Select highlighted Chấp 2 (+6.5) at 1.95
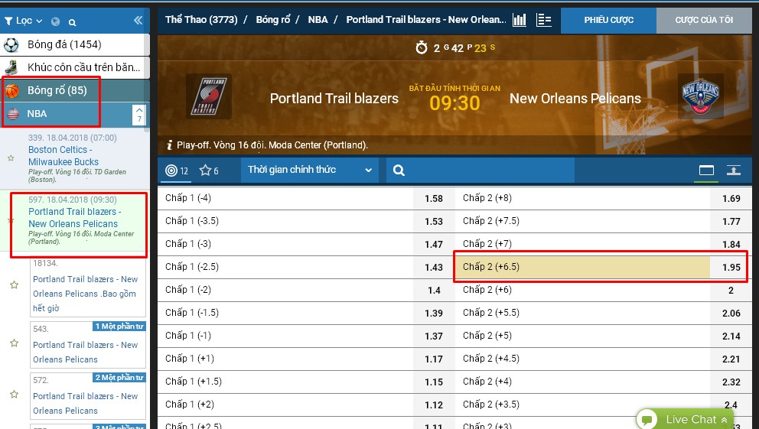Viewport: 759px width, 429px height. click(604, 267)
